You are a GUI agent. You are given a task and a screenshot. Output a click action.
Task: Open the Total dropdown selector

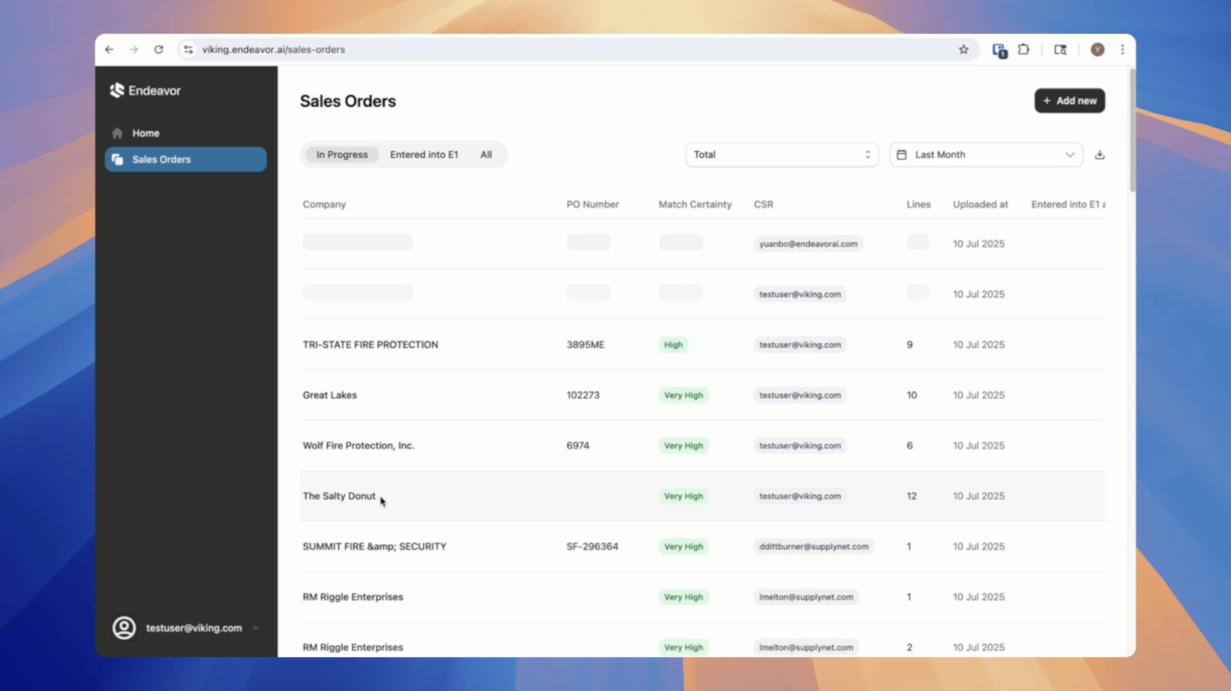point(781,154)
